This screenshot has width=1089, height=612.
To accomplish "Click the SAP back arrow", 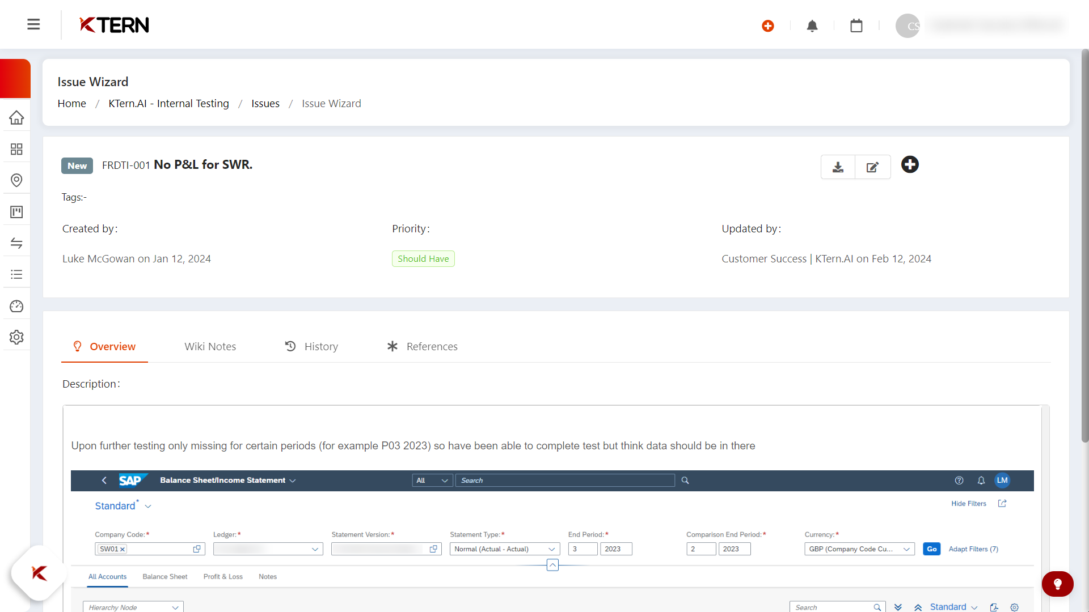I will [x=104, y=481].
